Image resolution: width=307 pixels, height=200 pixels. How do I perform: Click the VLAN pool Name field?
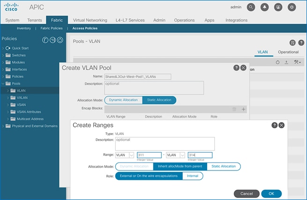pos(138,77)
